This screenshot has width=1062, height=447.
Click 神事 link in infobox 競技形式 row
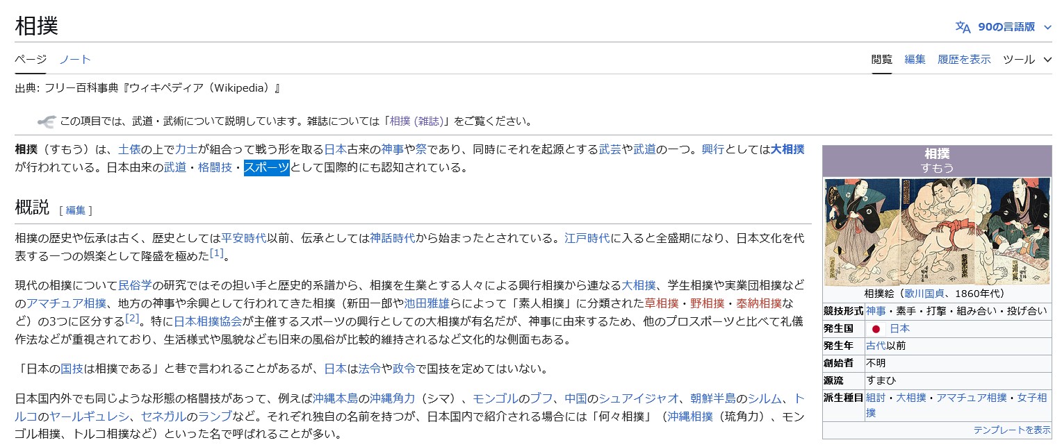(876, 311)
